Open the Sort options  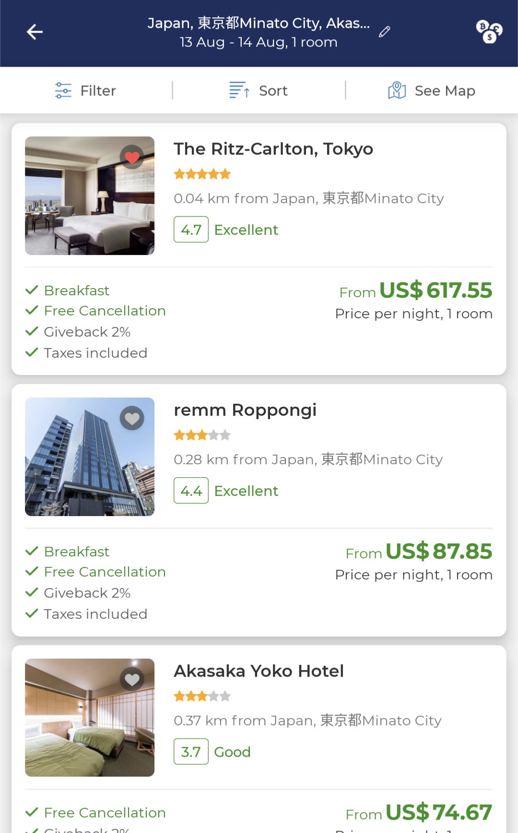[259, 90]
